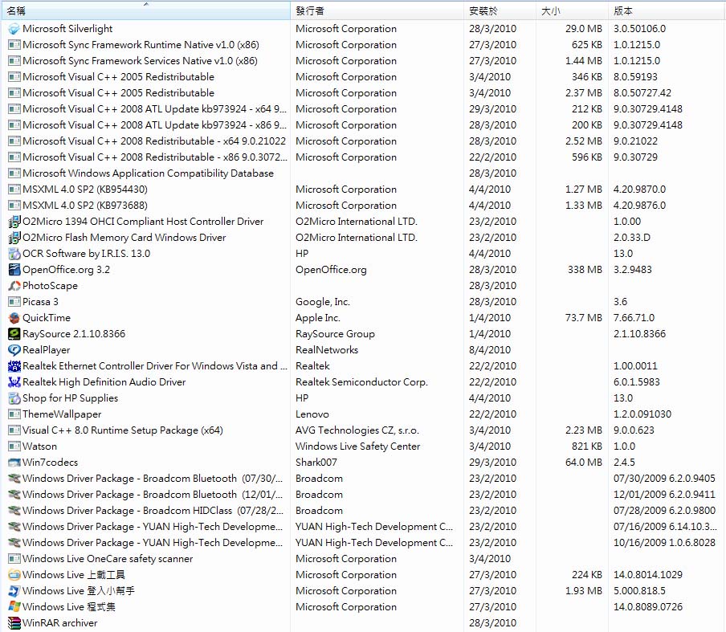Sort by 安裝於 date column header
726x632 pixels.
pos(500,11)
